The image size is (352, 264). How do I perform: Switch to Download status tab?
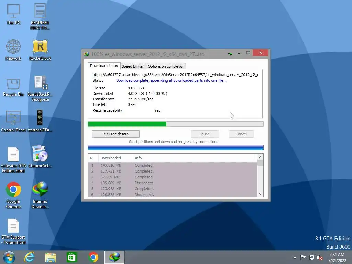point(104,66)
